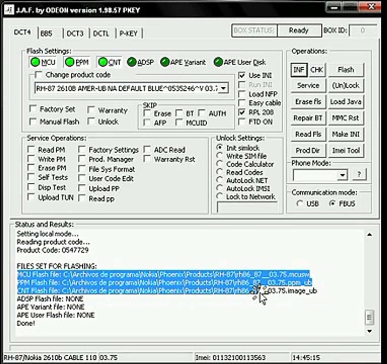This screenshot has width=387, height=364.
Task: Choose Read Codes radio option
Action: click(220, 172)
